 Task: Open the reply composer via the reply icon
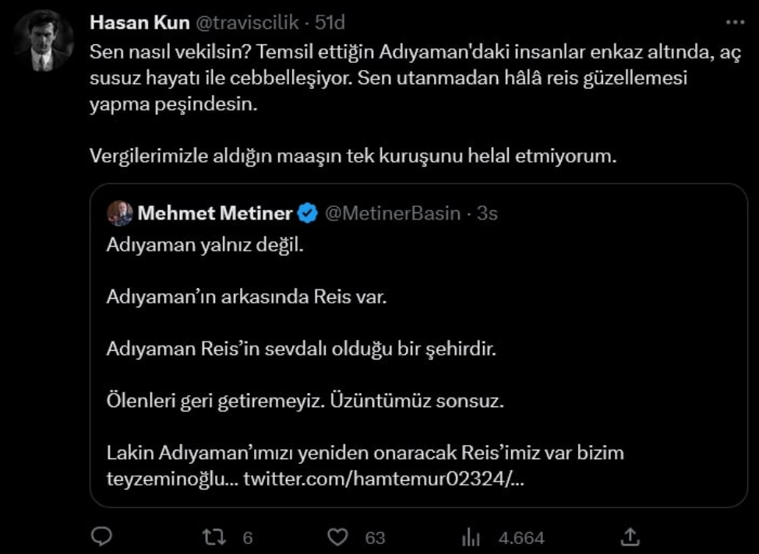point(101,536)
